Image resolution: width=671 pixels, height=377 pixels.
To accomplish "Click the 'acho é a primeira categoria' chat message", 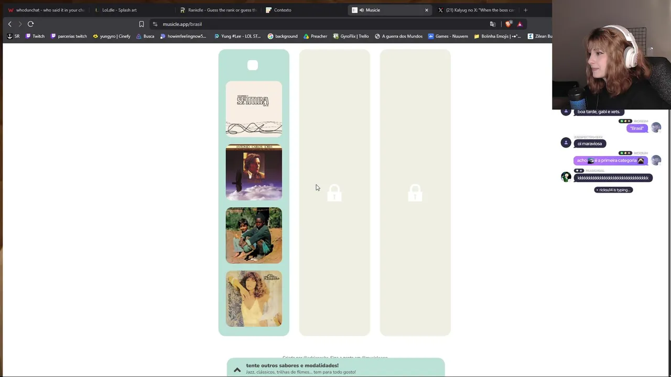I will point(610,161).
